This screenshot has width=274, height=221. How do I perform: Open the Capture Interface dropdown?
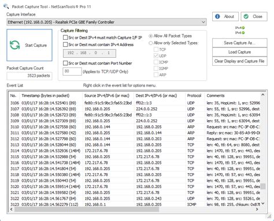(x=106, y=22)
